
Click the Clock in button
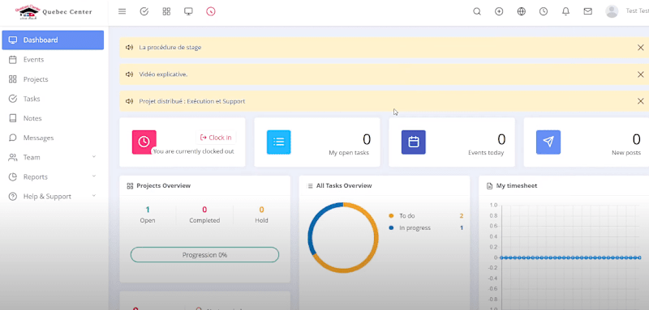click(216, 138)
